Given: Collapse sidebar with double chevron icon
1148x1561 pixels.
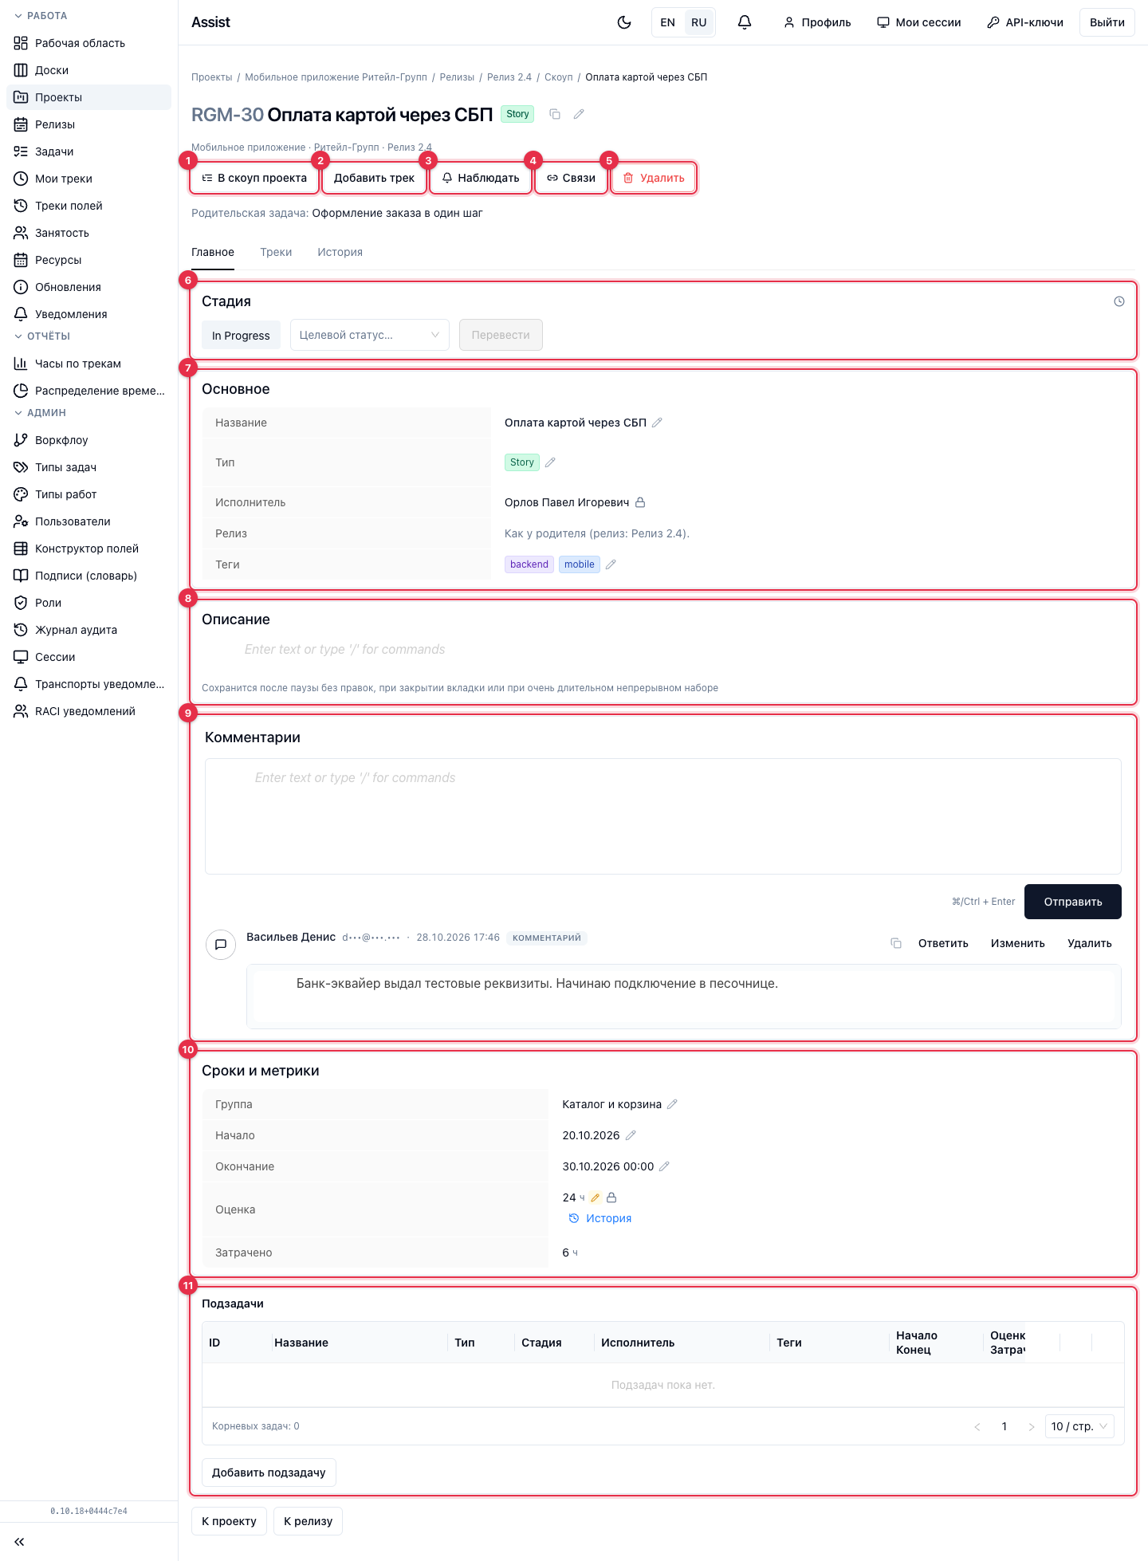Looking at the screenshot, I should point(20,1542).
